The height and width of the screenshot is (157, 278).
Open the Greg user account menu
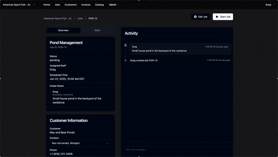point(270,5)
